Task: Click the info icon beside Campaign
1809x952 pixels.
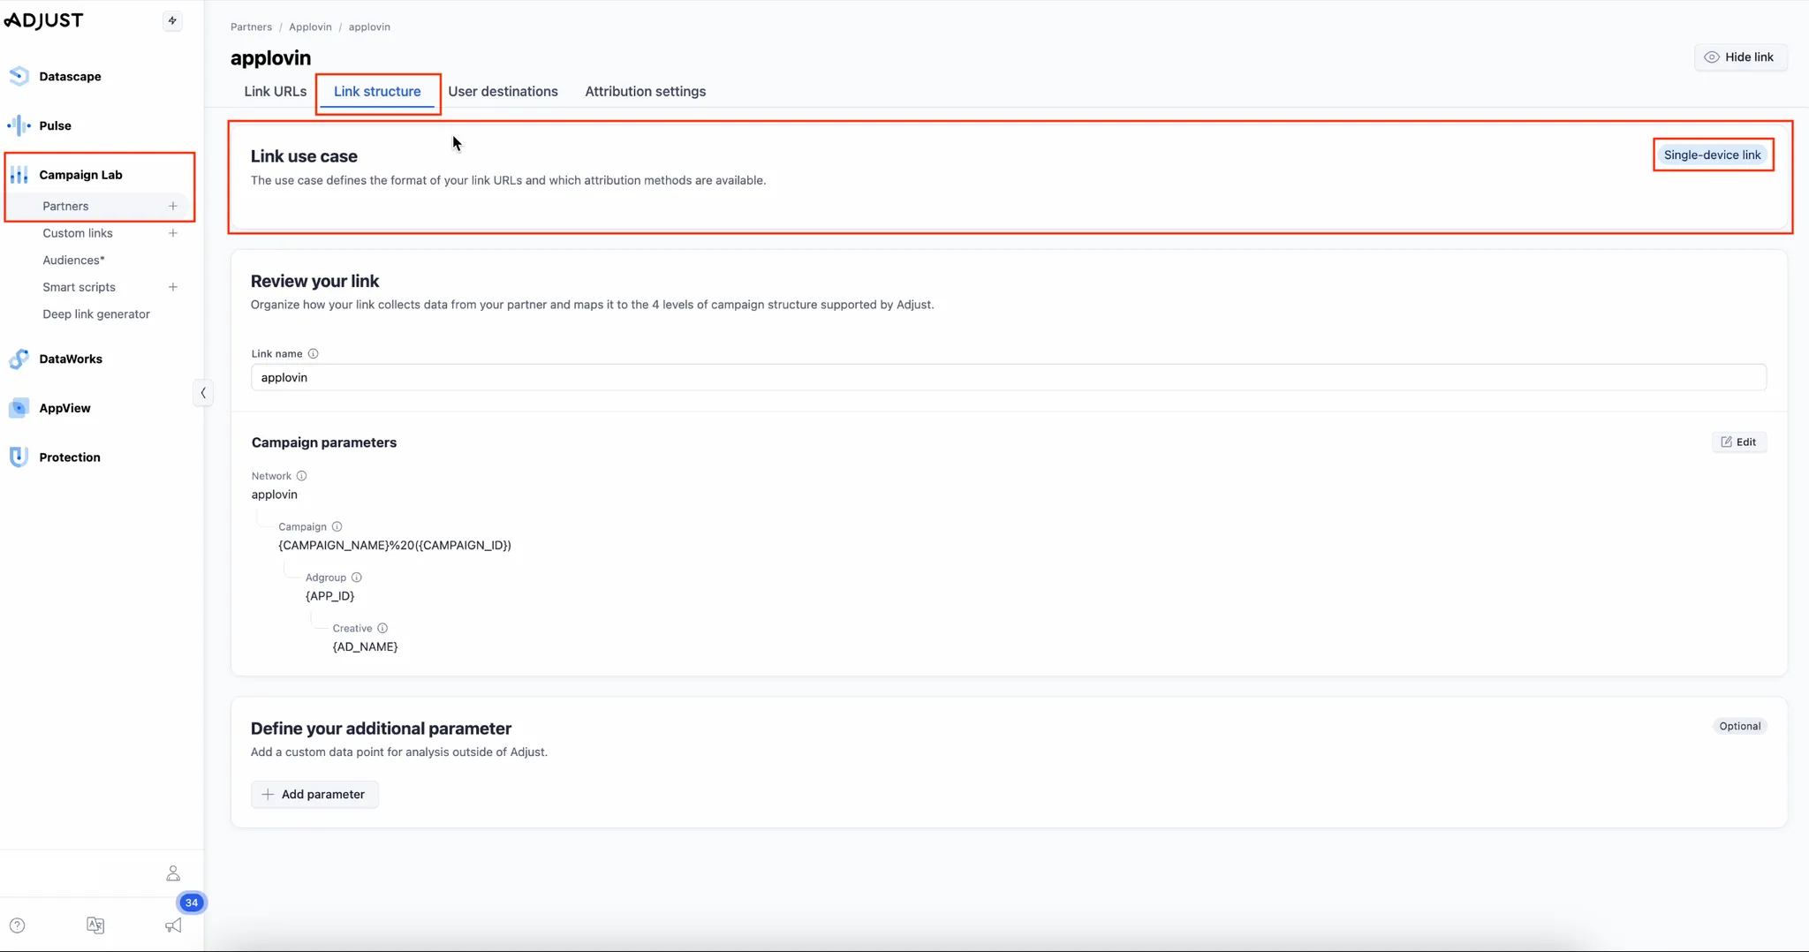Action: pos(337,526)
